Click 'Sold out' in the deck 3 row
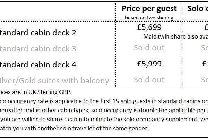Screen dimensions: 208x139 (149, 48)
